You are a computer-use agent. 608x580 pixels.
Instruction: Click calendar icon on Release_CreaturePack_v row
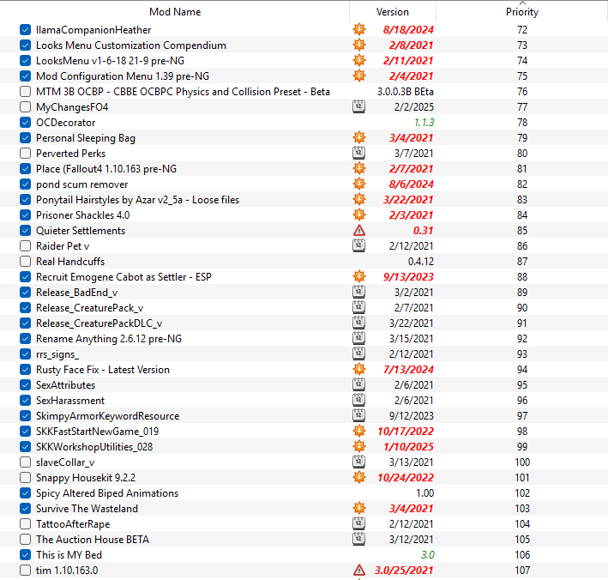point(358,307)
